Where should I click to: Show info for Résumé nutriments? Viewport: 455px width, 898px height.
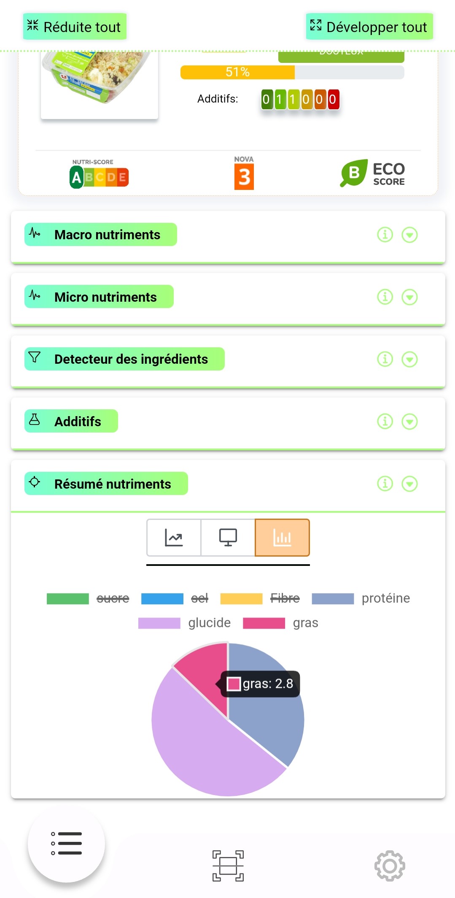click(x=385, y=484)
